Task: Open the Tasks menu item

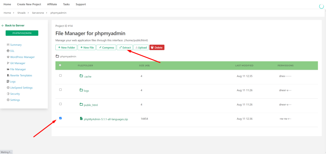Action: (66, 4)
